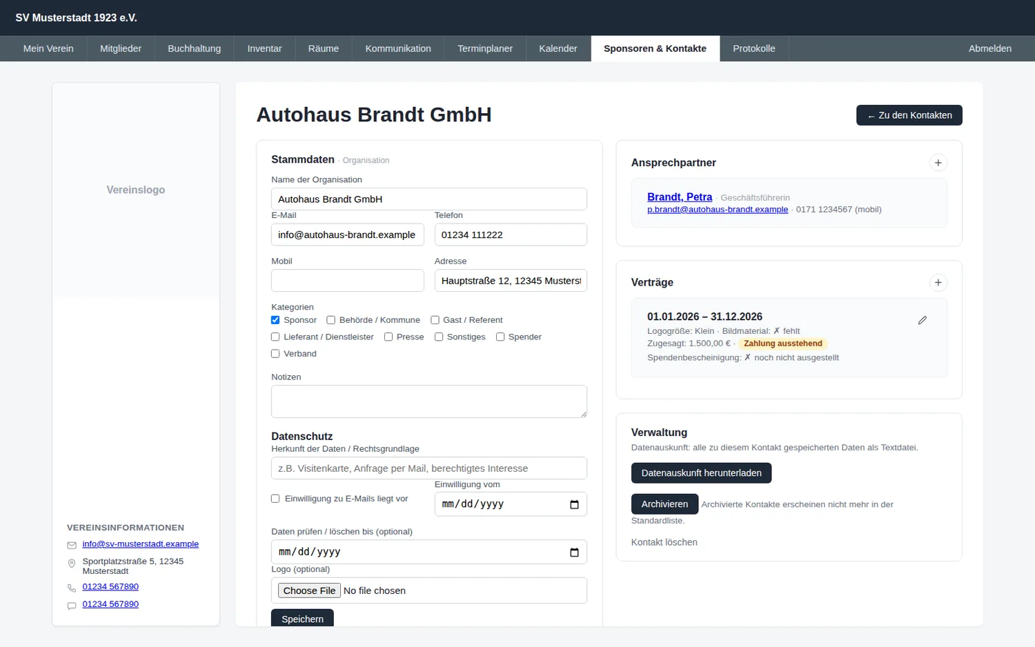Toggle the Sonstiges category checkbox

pyautogui.click(x=439, y=337)
